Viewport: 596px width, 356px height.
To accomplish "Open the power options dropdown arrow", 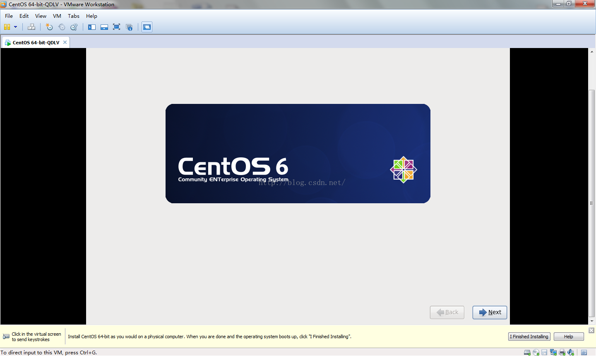I will pos(16,27).
